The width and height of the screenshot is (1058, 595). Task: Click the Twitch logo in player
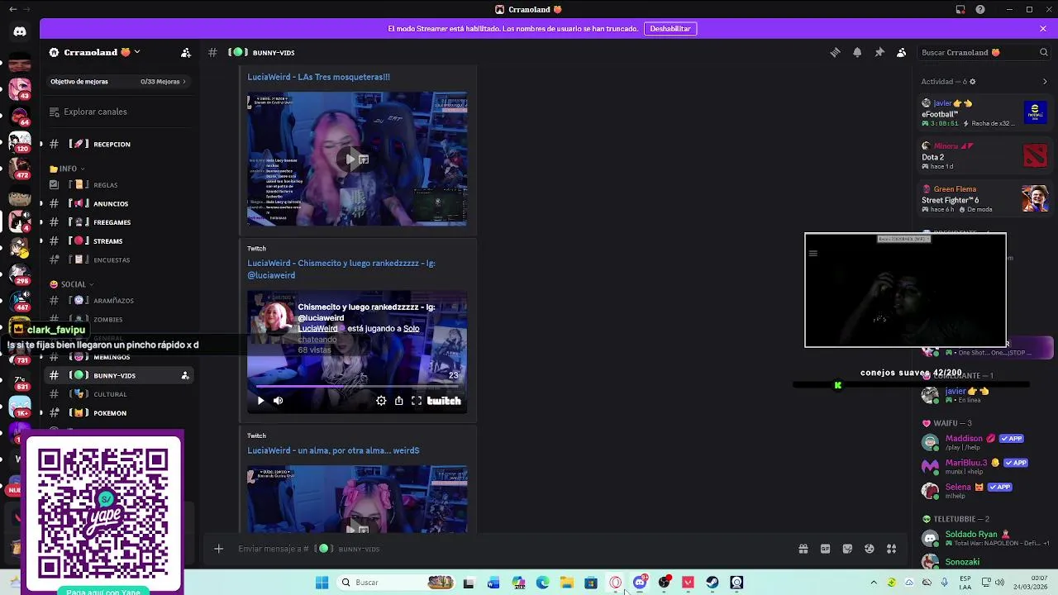pyautogui.click(x=444, y=401)
